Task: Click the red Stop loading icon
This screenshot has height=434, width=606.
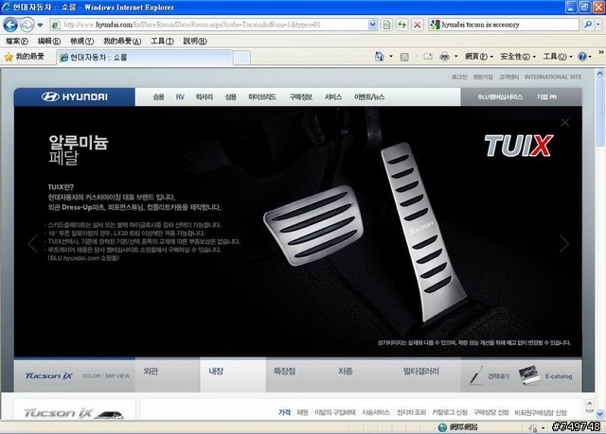Action: pyautogui.click(x=418, y=25)
